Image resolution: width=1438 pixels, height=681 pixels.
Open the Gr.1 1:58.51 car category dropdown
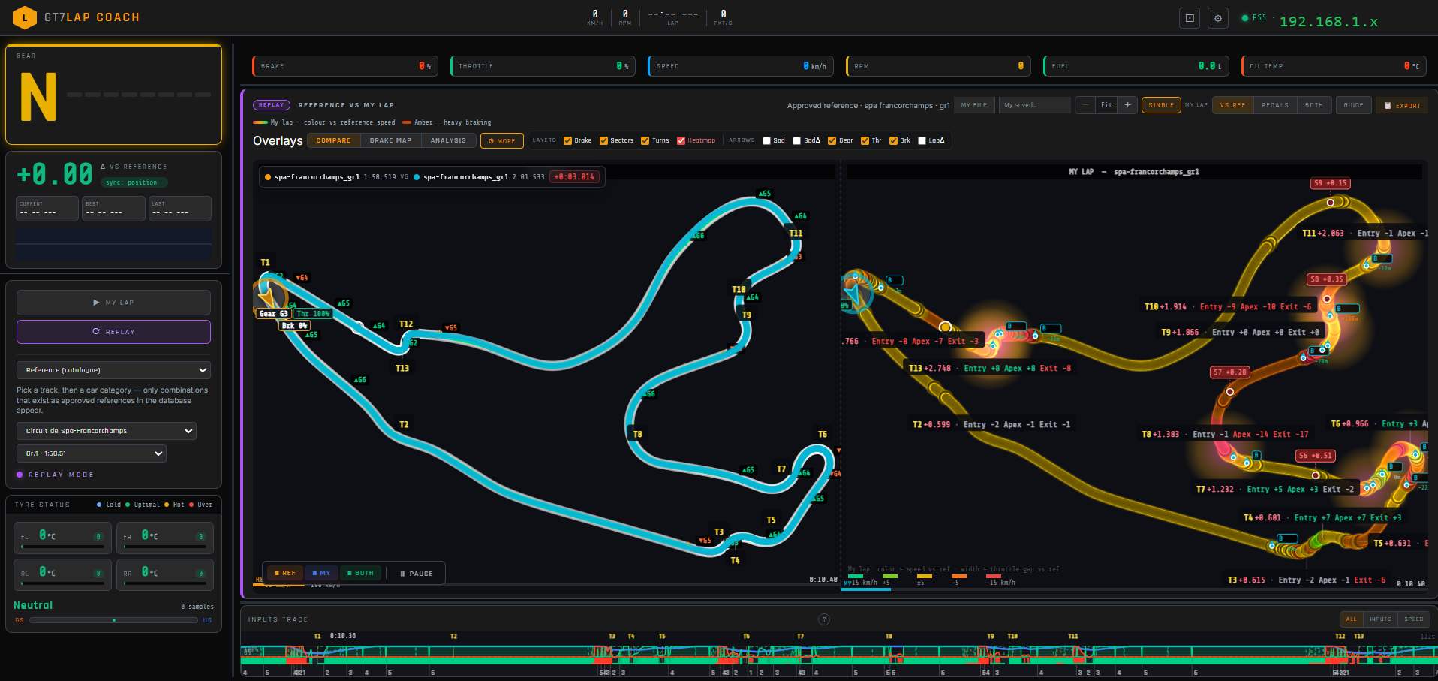click(92, 453)
